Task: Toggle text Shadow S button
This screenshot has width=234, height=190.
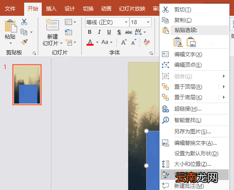Action: pyautogui.click(x=119, y=32)
